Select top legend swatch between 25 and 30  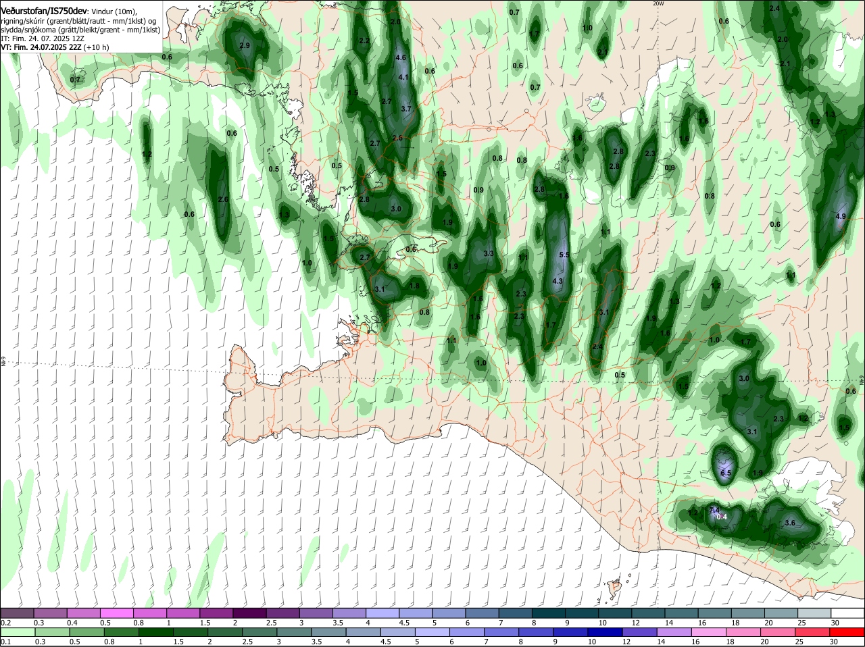(813, 613)
